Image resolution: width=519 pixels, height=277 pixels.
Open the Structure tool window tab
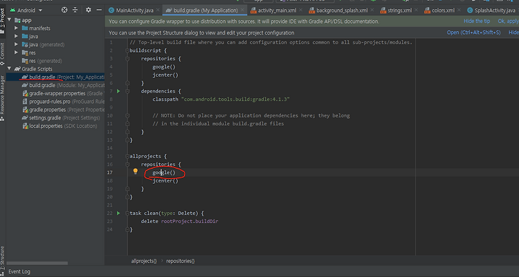(x=3, y=261)
